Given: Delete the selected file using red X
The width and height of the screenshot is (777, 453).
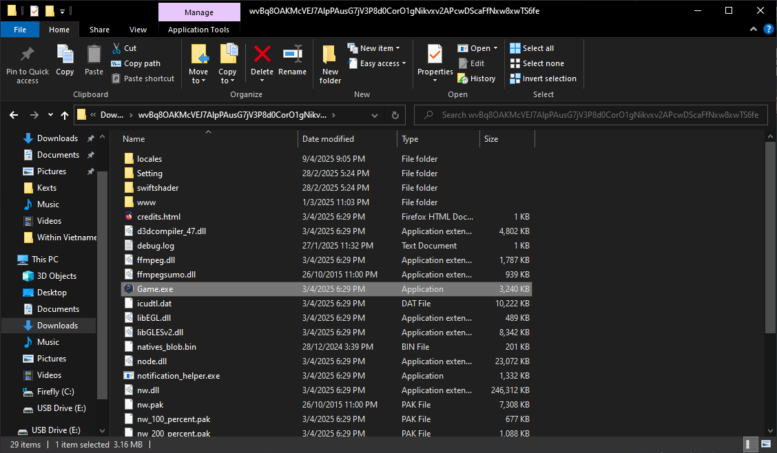Looking at the screenshot, I should point(262,55).
